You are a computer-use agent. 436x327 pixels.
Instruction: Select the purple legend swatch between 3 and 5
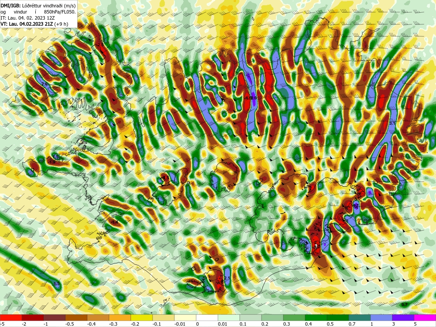click(x=403, y=318)
